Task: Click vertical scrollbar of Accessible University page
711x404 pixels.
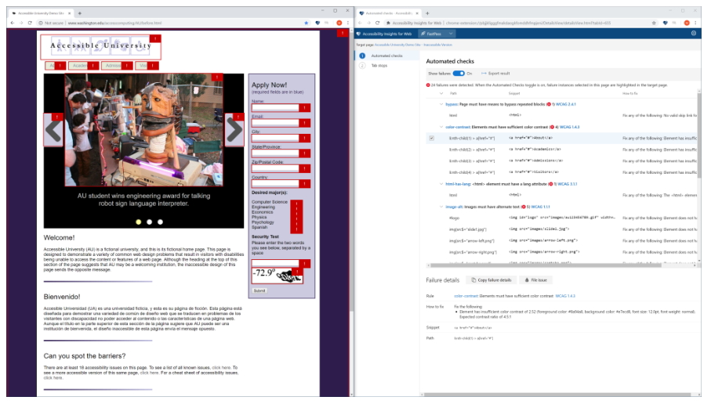Action: click(351, 172)
